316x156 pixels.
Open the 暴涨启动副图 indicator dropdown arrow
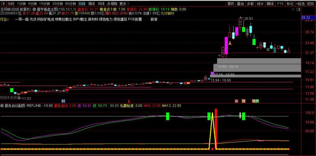[x=2, y=106]
